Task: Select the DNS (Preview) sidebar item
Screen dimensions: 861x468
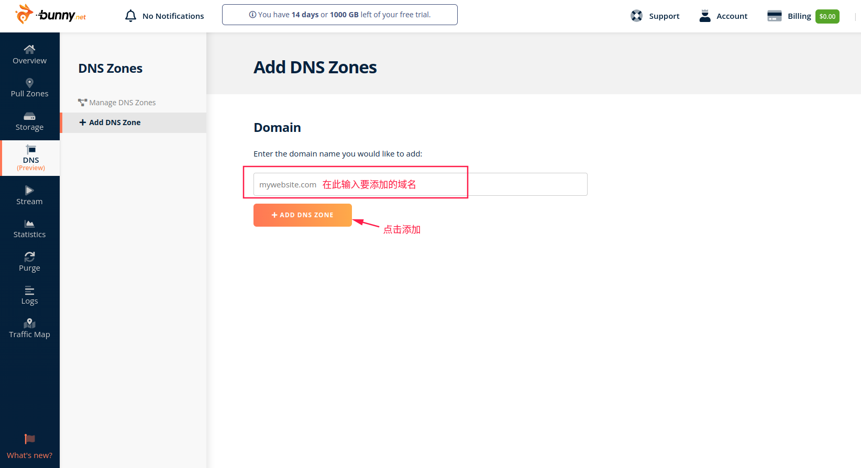Action: 30,158
